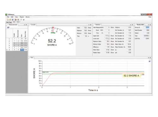This screenshot has height=117, width=158.
Task: Select the Device Info panel tab
Action: (140, 25)
